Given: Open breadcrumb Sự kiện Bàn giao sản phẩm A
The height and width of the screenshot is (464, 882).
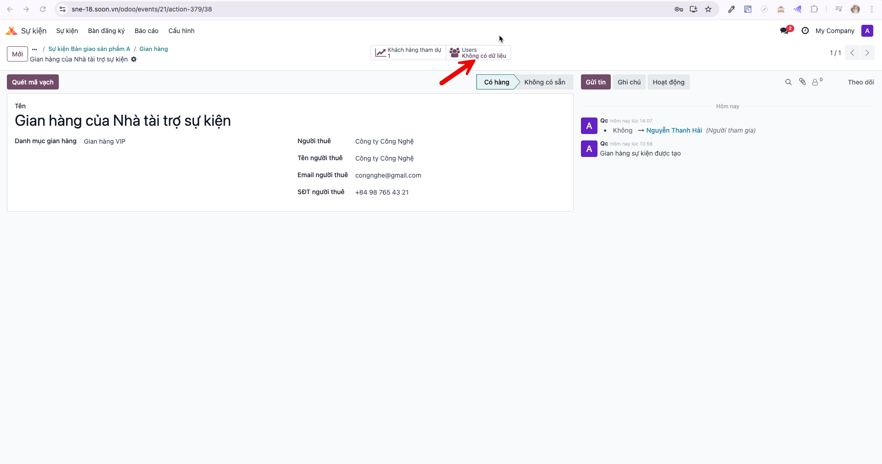Looking at the screenshot, I should 89,49.
